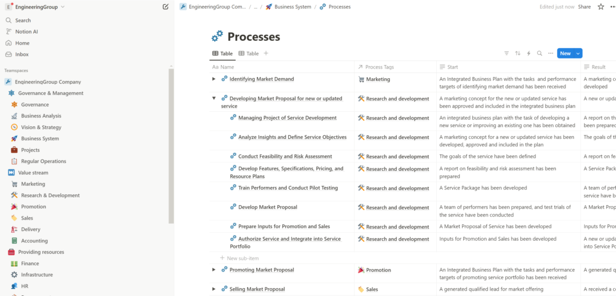Screen dimensions: 616x296
Task: Click the lightning bolt automations icon
Action: click(529, 54)
